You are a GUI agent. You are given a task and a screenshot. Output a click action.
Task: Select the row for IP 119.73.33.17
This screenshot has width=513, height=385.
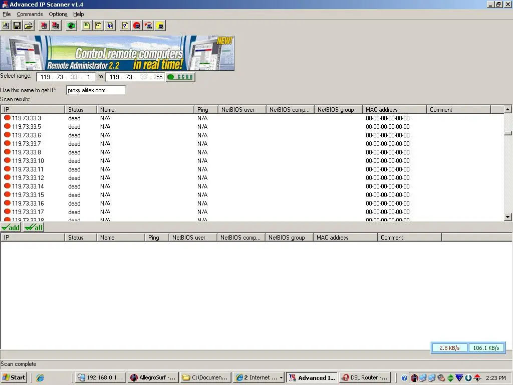[x=252, y=212]
